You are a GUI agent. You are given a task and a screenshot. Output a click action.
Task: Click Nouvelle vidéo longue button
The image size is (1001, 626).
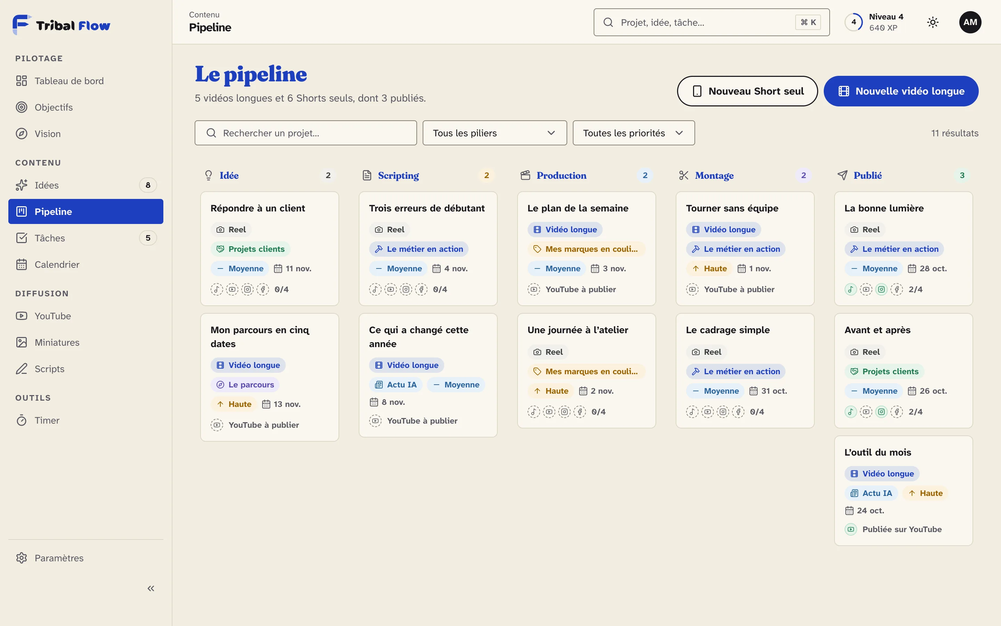(901, 91)
